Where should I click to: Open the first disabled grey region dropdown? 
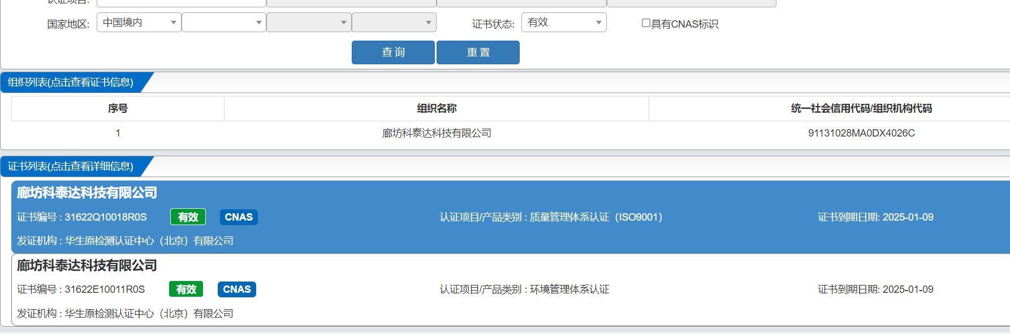(309, 23)
